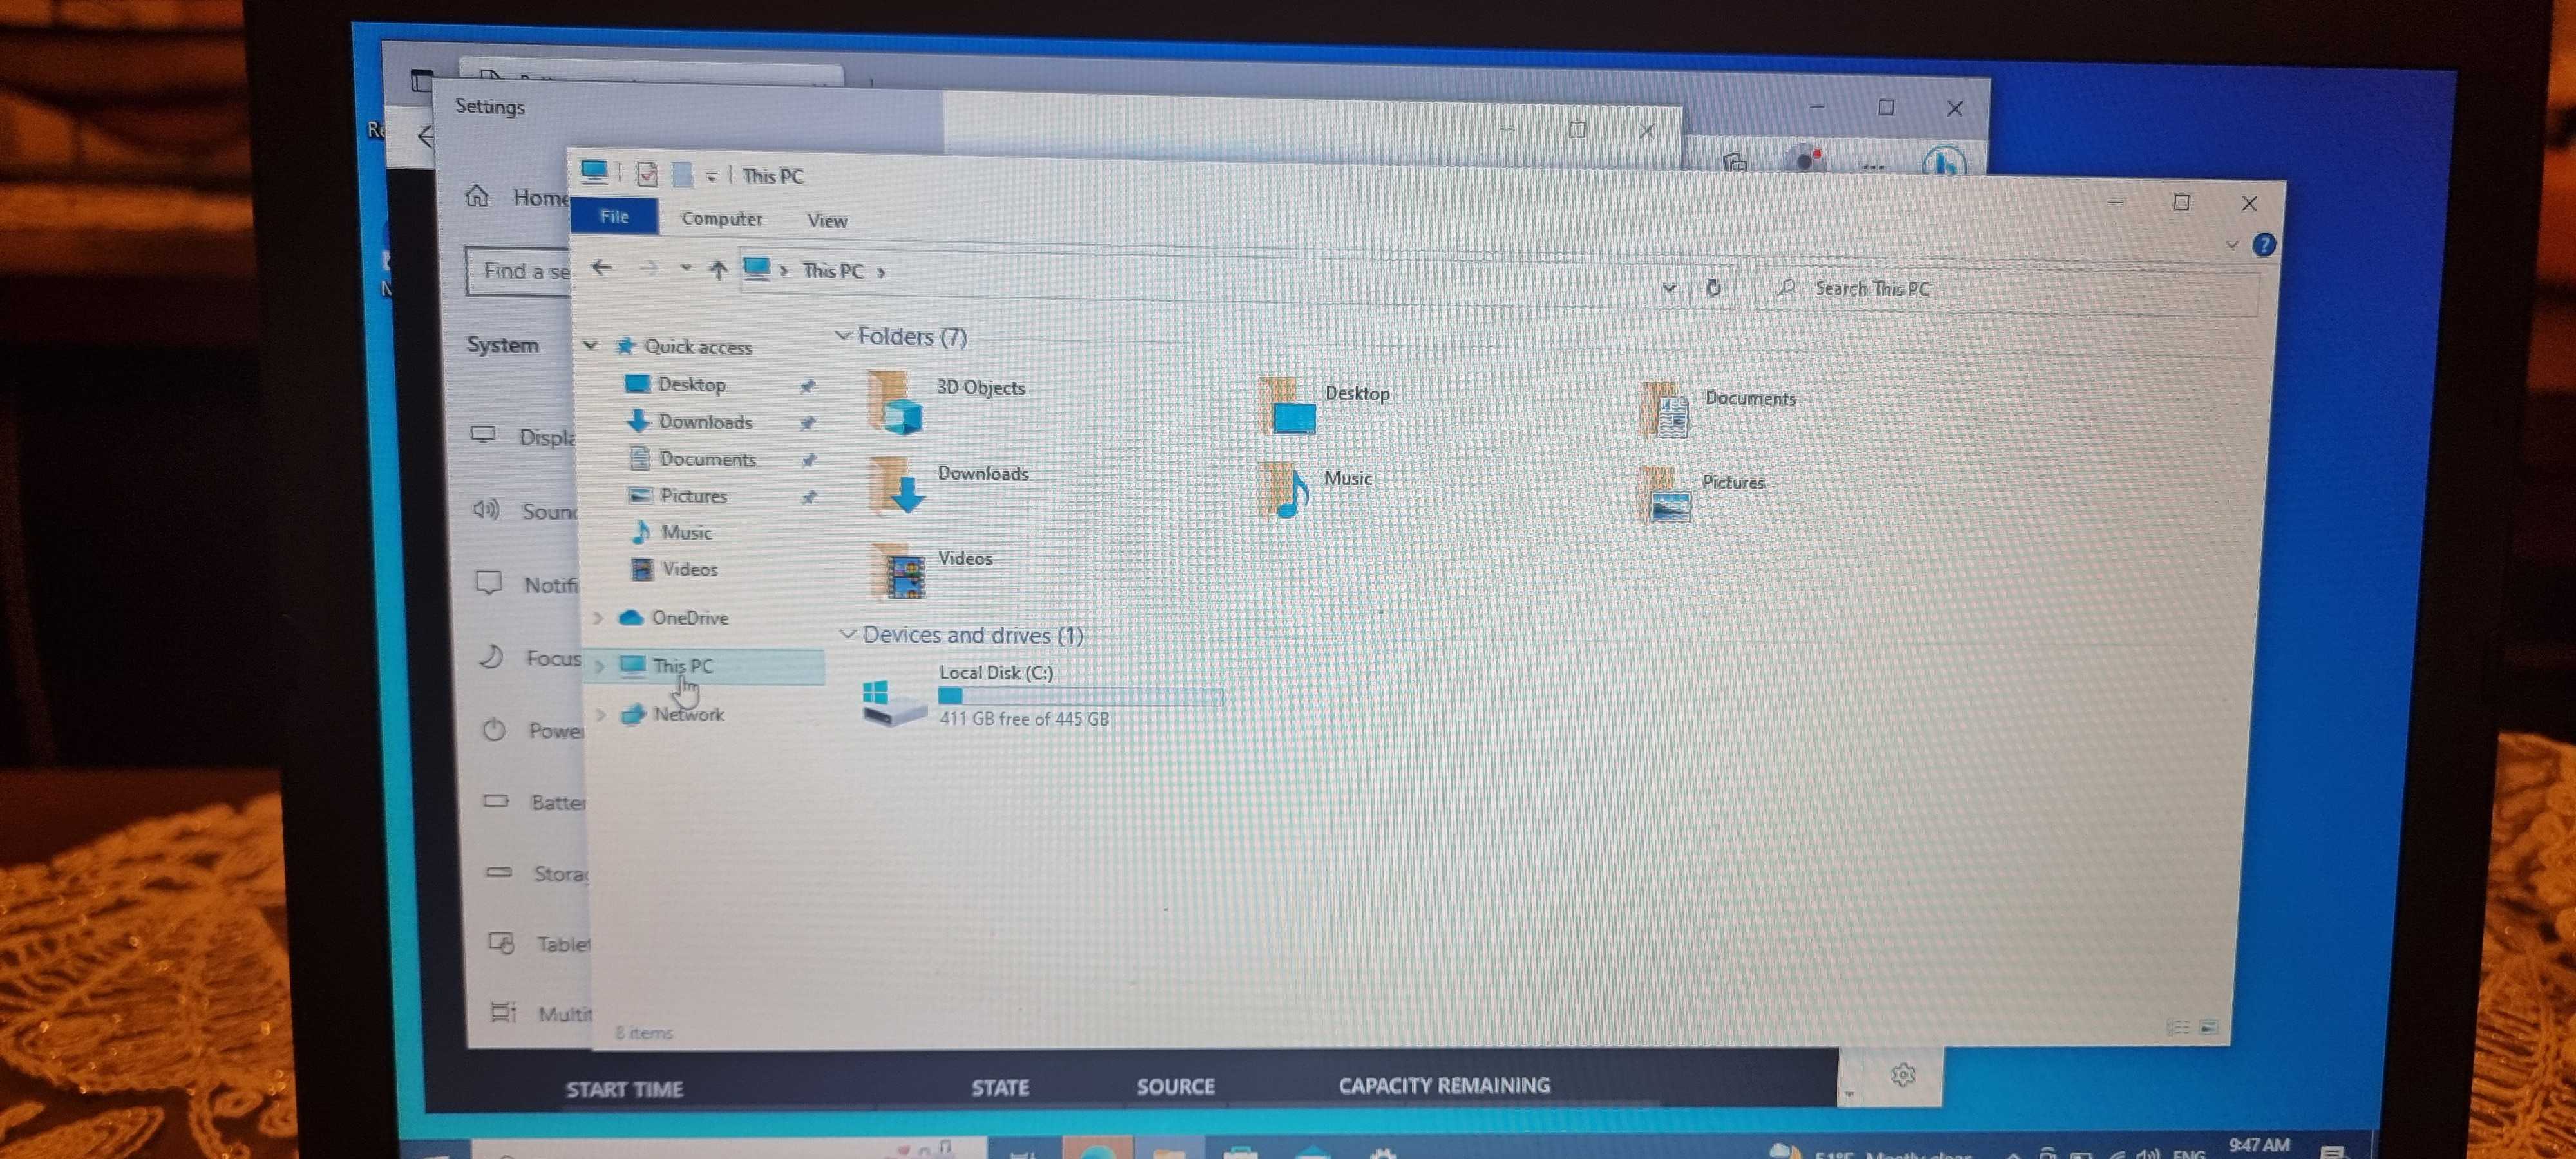Expand the OneDrive tree node
The width and height of the screenshot is (2576, 1159).
(x=598, y=618)
